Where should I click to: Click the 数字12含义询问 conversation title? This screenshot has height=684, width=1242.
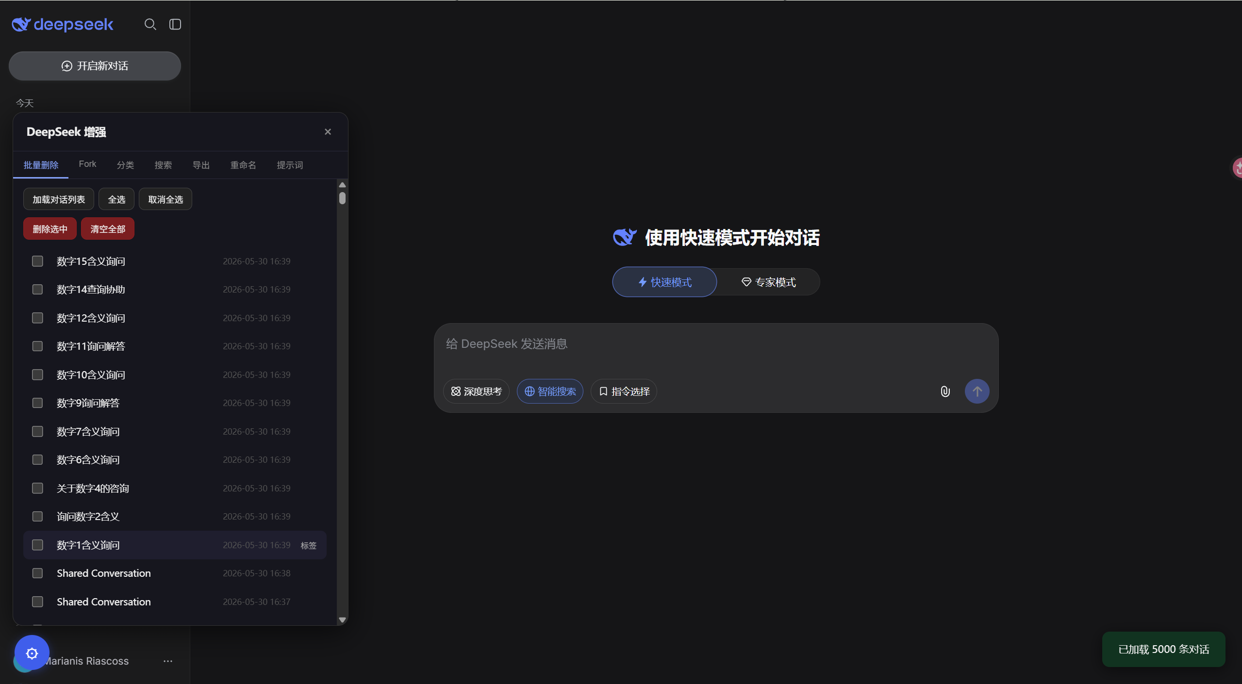pos(91,319)
